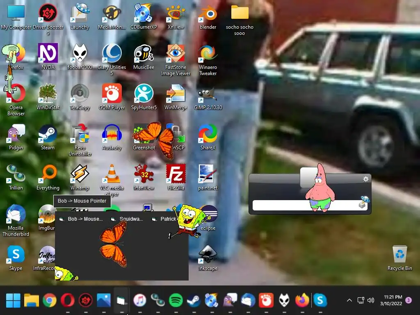This screenshot has width=420, height=315.
Task: Open Spotify from the taskbar
Action: 176,300
